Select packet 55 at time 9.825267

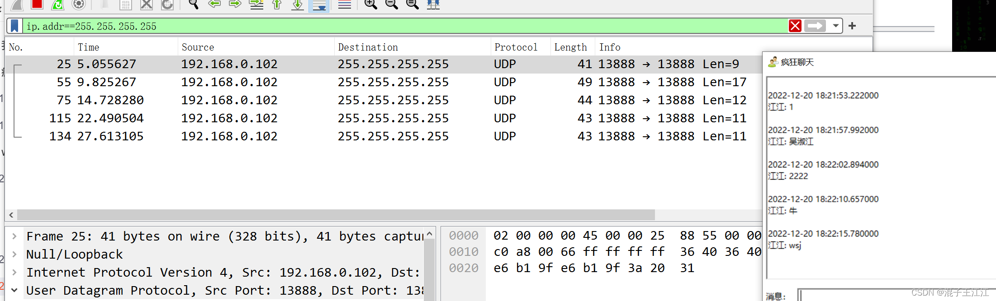click(x=384, y=82)
